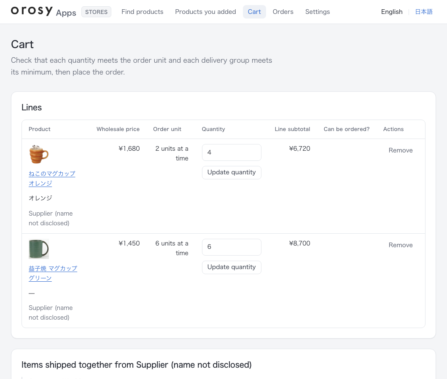Viewport: 447px width, 379px height.
Task: Click the ¥1,450 wholesale price
Action: [x=129, y=243]
